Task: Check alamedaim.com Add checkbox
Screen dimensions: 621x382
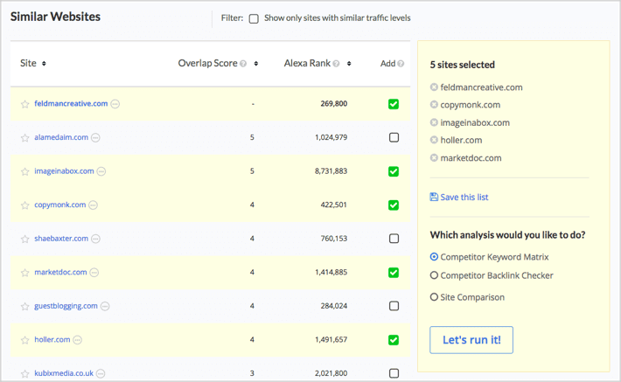Action: click(394, 137)
